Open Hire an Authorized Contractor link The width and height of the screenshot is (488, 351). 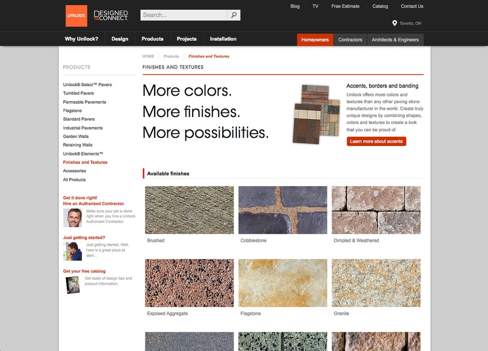click(94, 200)
